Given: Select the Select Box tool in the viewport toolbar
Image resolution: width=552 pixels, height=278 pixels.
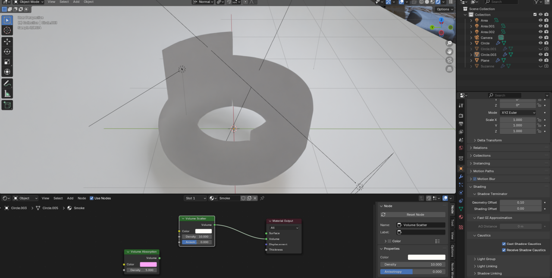Looking at the screenshot, I should coord(7,20).
